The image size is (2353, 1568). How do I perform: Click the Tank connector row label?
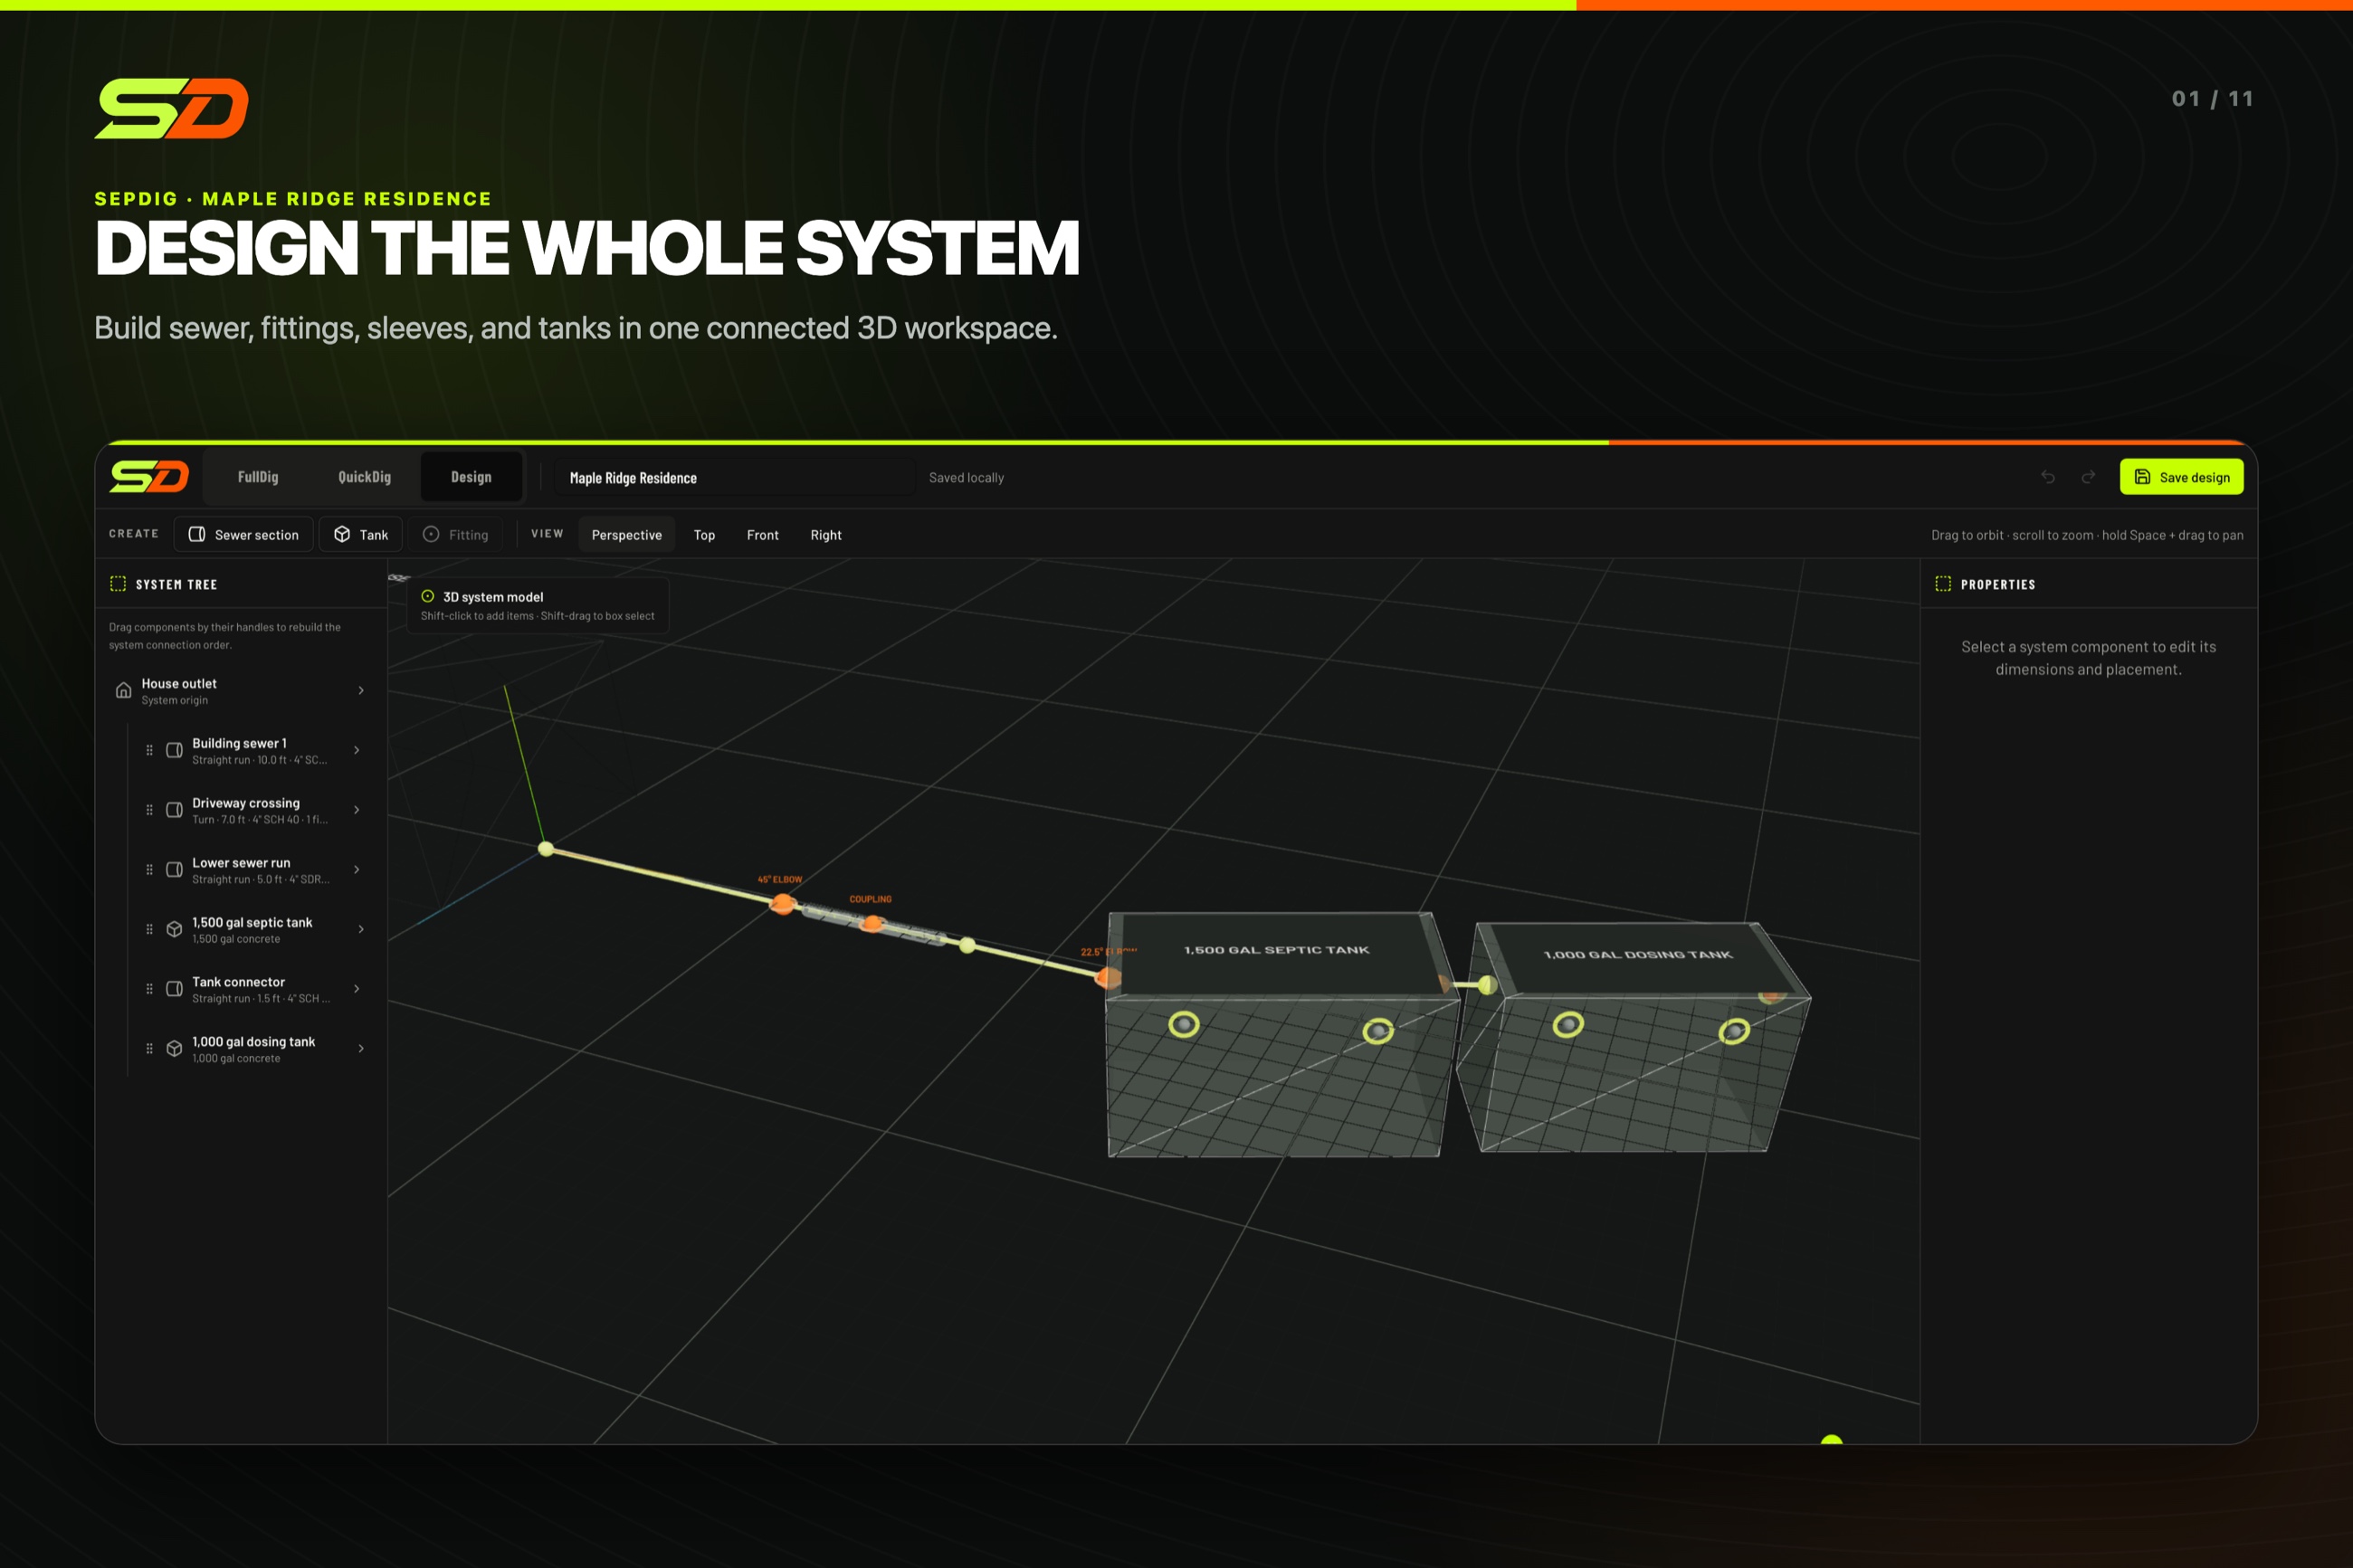(238, 982)
